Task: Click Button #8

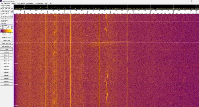Action: pos(6,61)
